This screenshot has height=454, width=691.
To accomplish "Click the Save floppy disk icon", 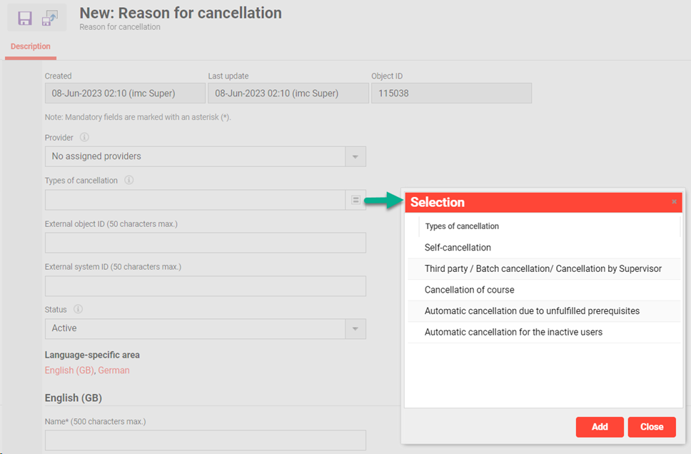I will point(25,18).
